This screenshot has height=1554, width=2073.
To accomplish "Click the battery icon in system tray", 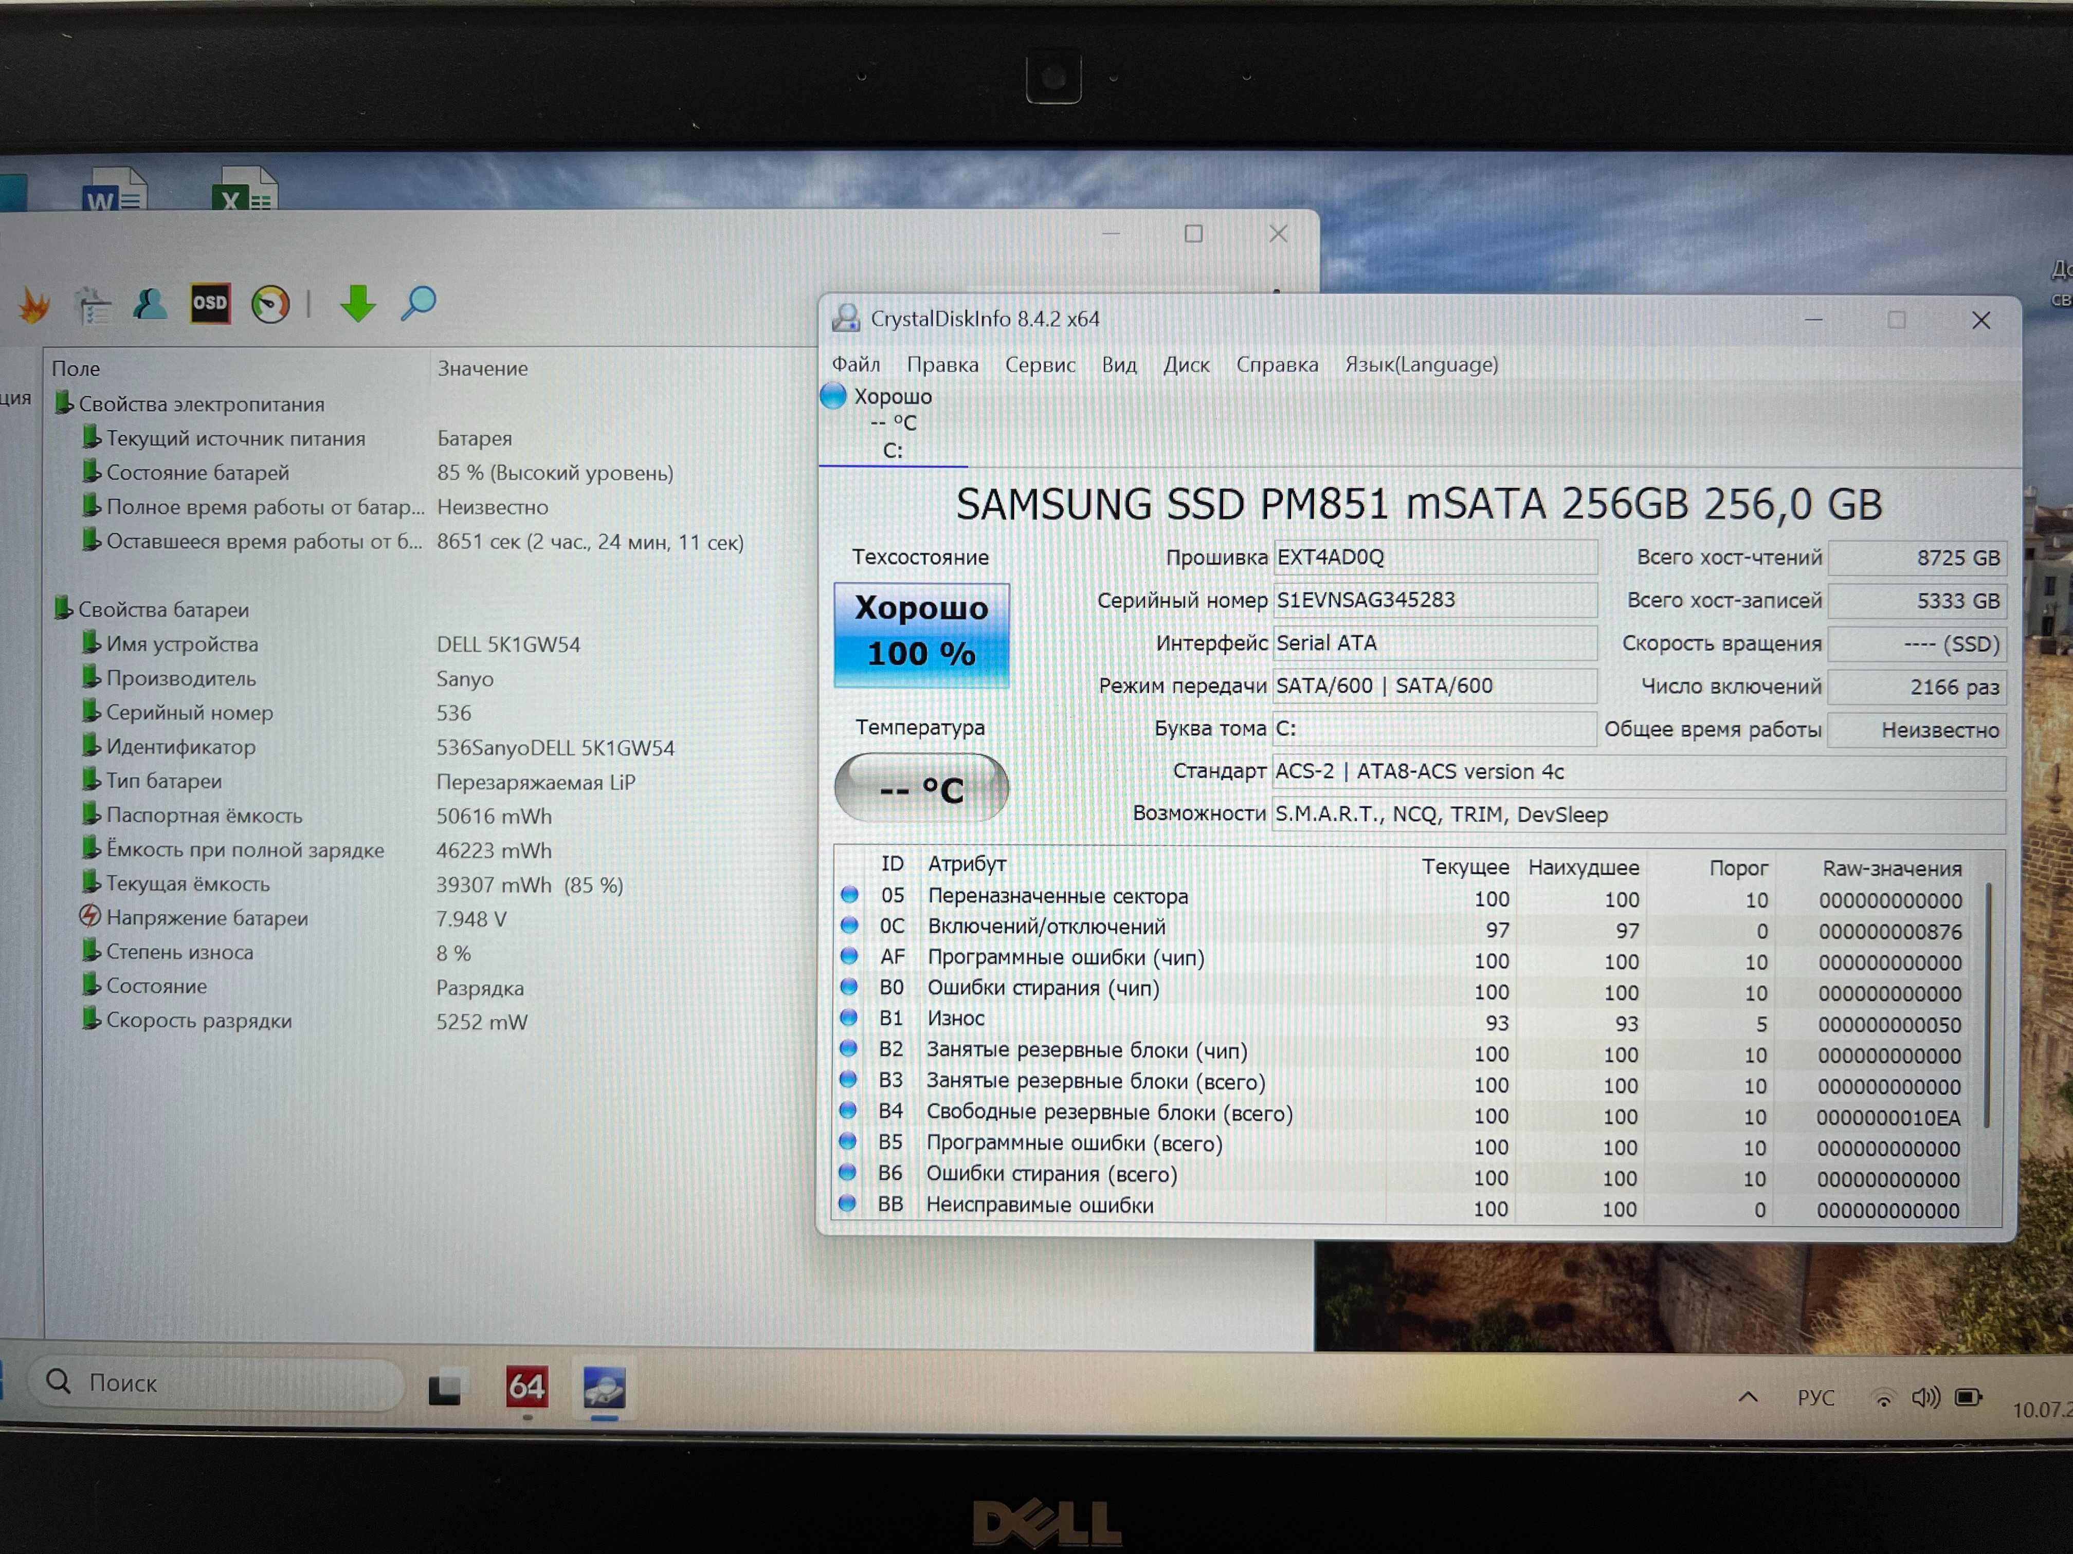I will pos(1968,1398).
